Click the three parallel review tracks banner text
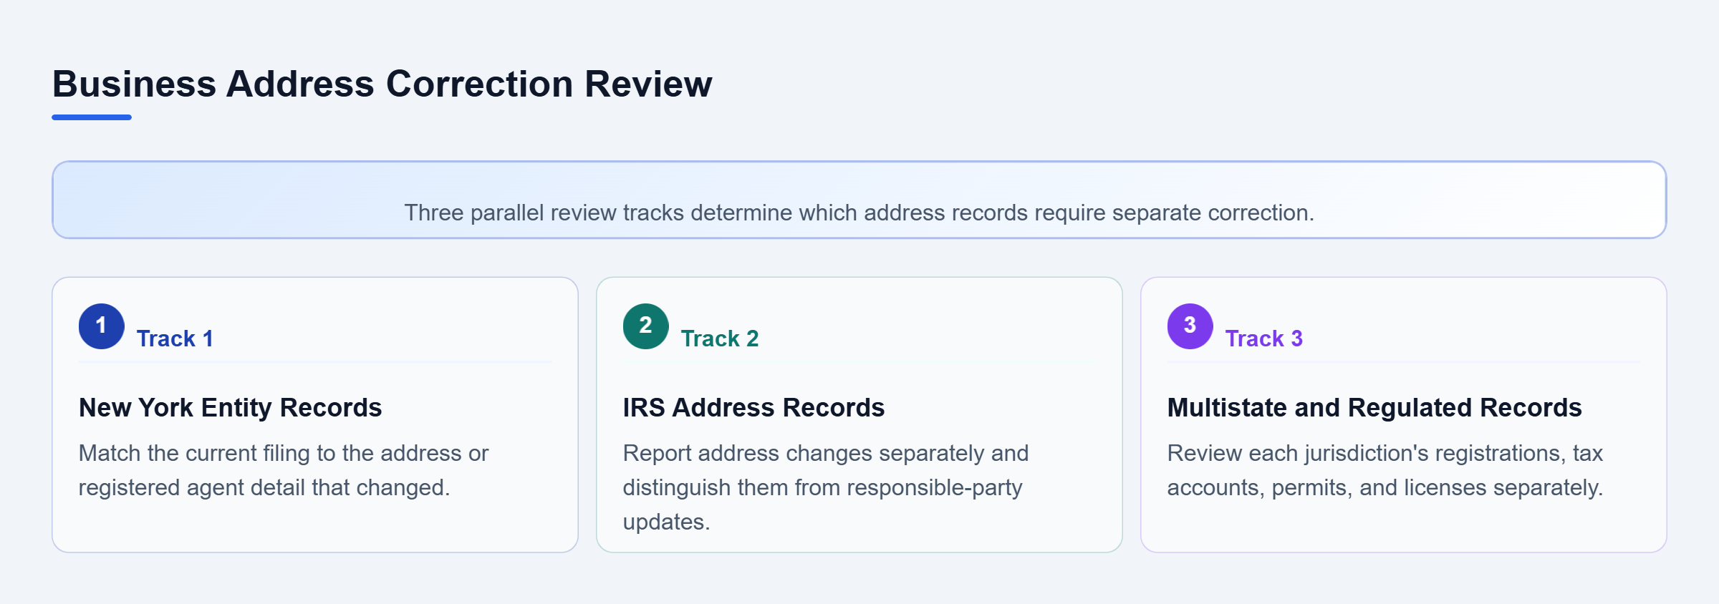The height and width of the screenshot is (604, 1719). [x=860, y=213]
